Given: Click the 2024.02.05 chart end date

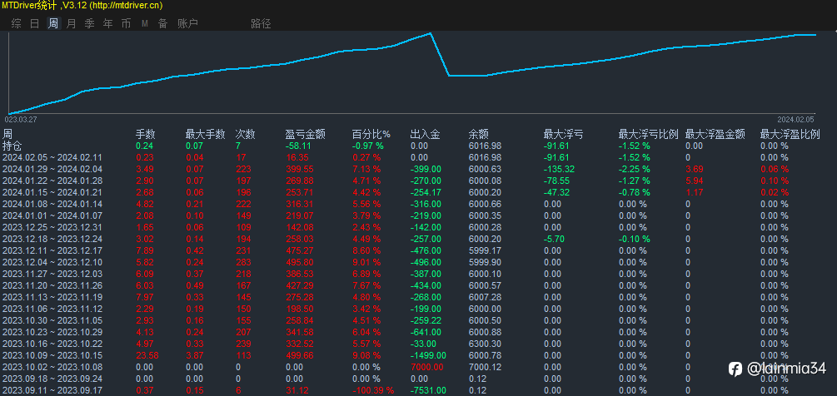Looking at the screenshot, I should tap(795, 120).
